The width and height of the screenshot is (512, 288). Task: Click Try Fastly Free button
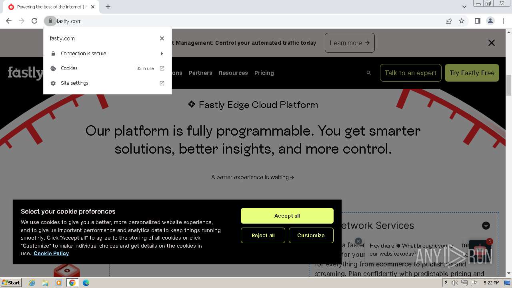click(472, 73)
